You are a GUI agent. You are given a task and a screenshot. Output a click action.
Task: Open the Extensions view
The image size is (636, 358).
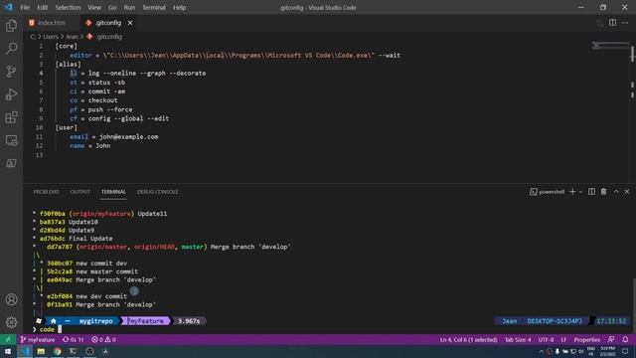(11, 117)
